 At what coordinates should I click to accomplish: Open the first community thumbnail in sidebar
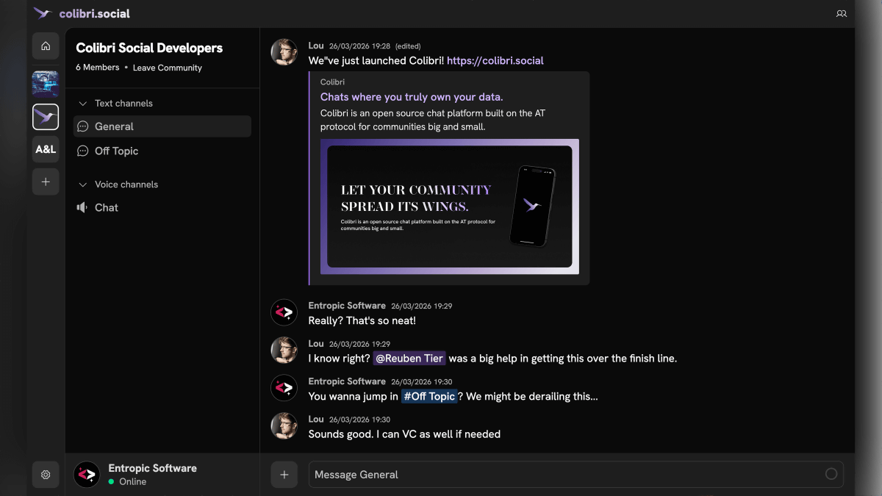pos(46,84)
